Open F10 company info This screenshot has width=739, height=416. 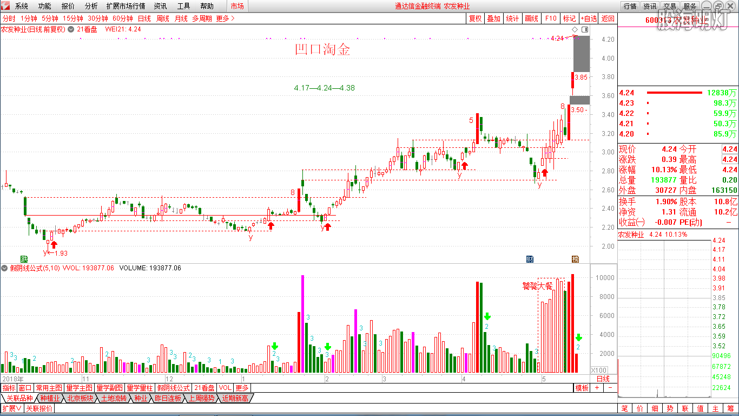pos(551,18)
